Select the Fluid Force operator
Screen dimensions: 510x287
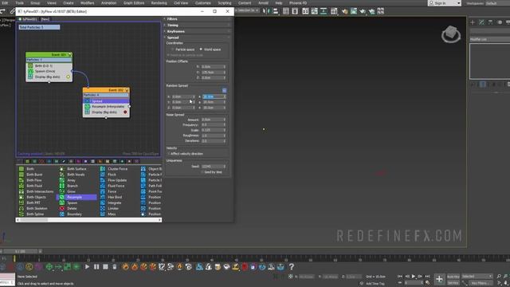[x=116, y=186]
